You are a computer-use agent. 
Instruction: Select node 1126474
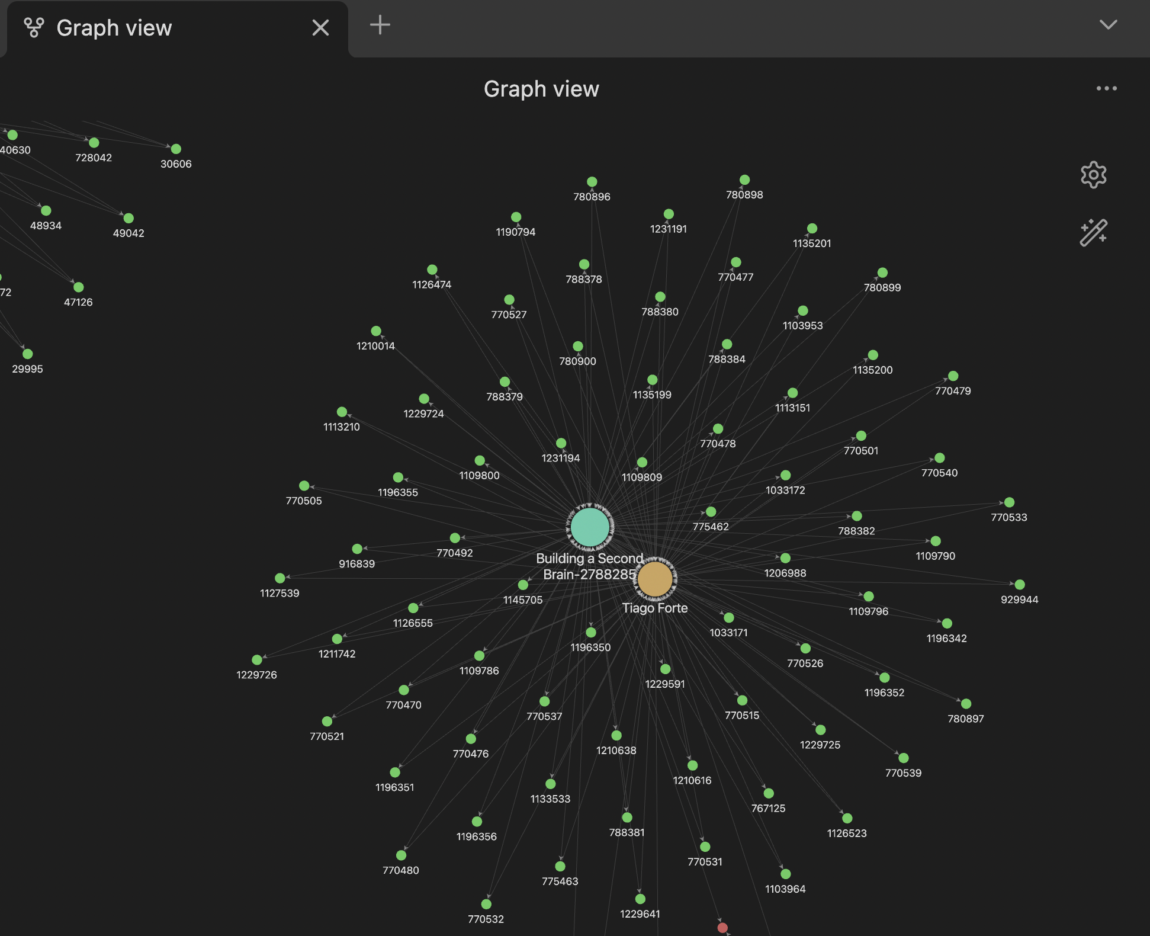(x=432, y=270)
